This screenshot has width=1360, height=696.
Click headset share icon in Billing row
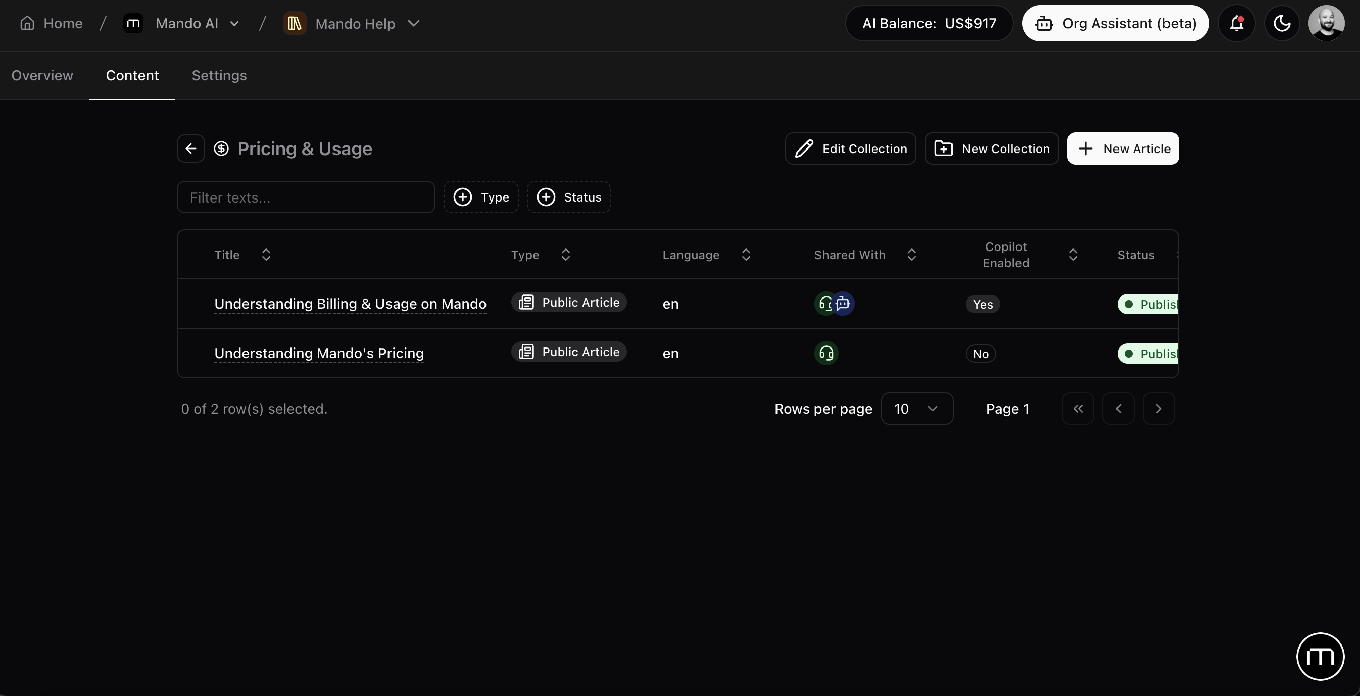point(823,304)
